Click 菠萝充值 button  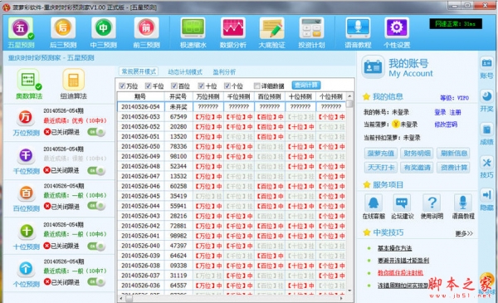pos(380,154)
